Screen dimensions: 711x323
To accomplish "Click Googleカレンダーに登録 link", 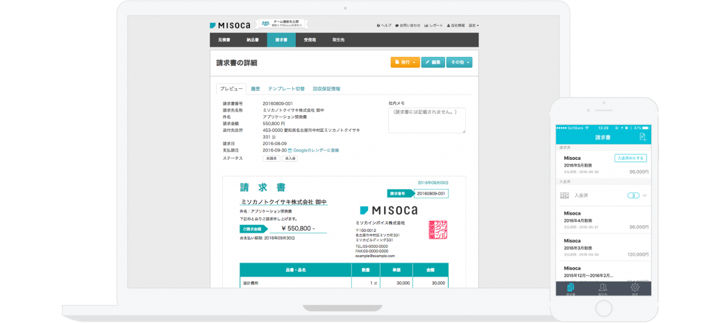I will (x=316, y=150).
